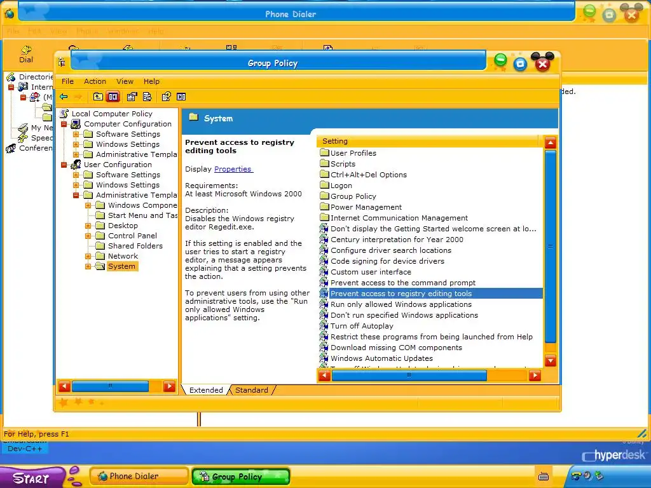
Task: Click the Properties toolbar icon
Action: (x=132, y=97)
